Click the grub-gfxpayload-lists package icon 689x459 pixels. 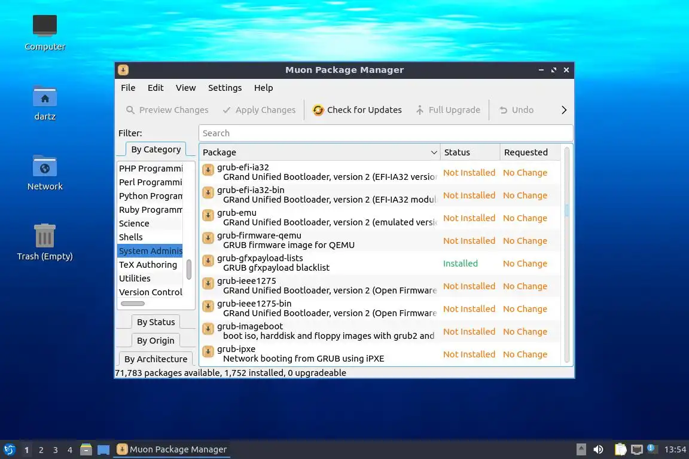pos(208,261)
